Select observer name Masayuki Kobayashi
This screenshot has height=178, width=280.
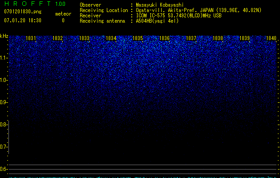(x=160, y=5)
